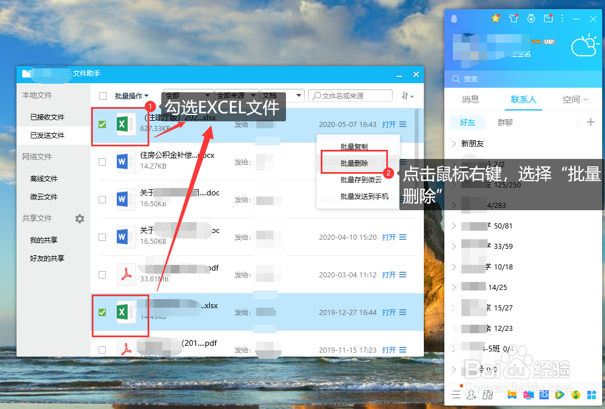Click the plus icon beside 群聊 tab
This screenshot has width=605, height=409.
coord(590,122)
